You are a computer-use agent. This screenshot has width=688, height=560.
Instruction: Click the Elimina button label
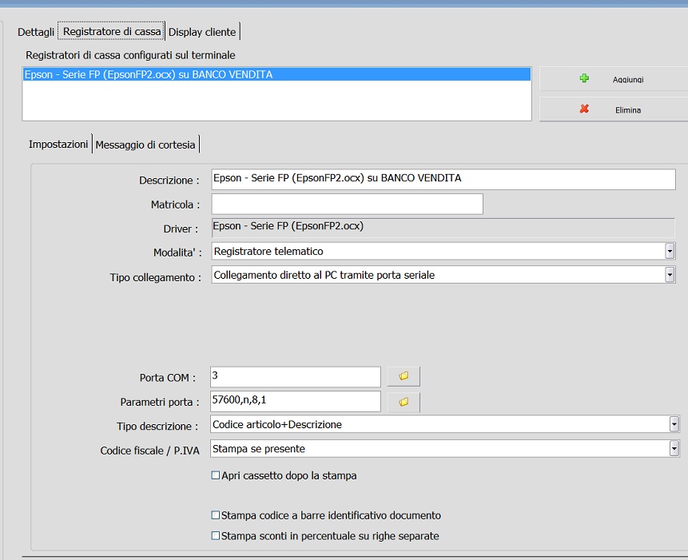(628, 110)
